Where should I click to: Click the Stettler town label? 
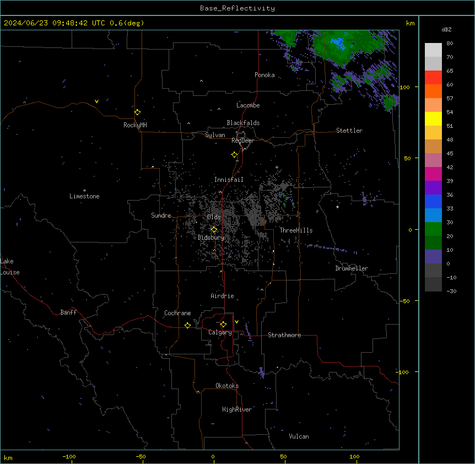tap(349, 131)
